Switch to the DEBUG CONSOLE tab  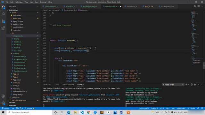(68, 85)
